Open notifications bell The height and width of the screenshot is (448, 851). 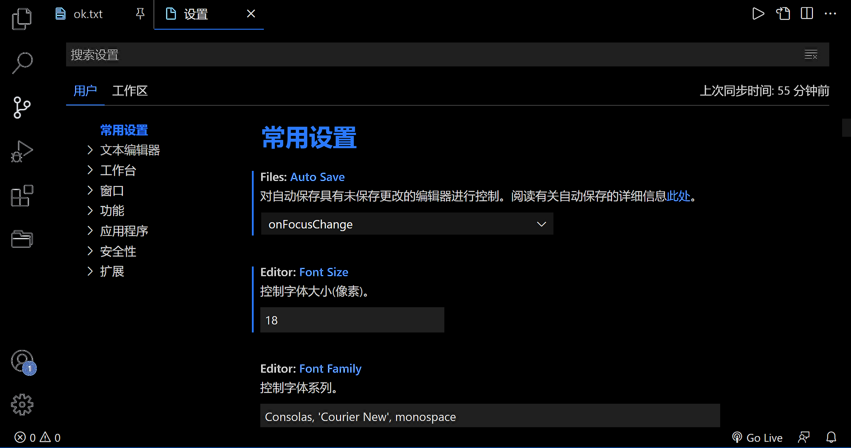[831, 438]
